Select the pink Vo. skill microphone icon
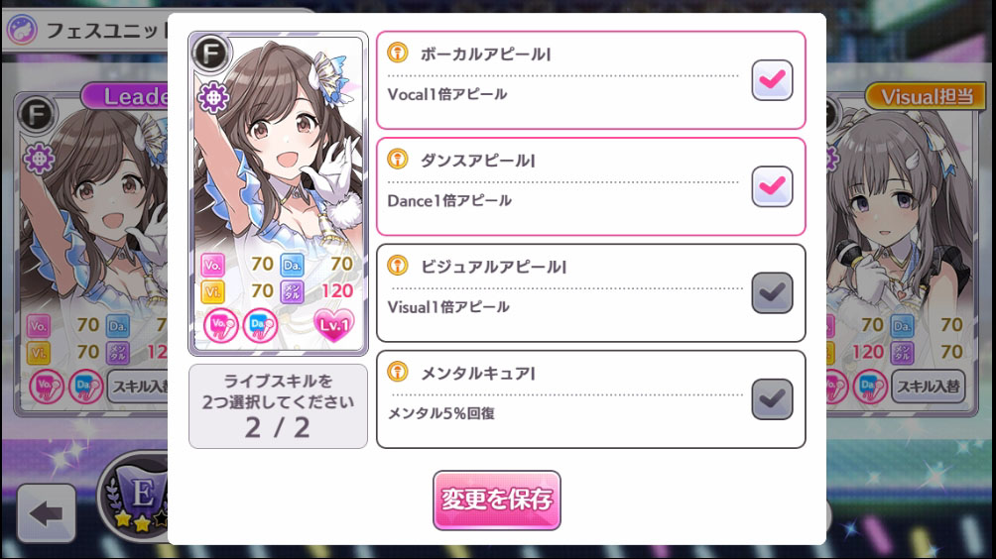 [x=220, y=326]
